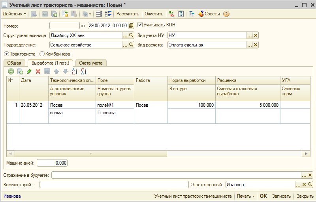Click the Рассчитать button
The height and width of the screenshot is (202, 316).
click(x=128, y=14)
